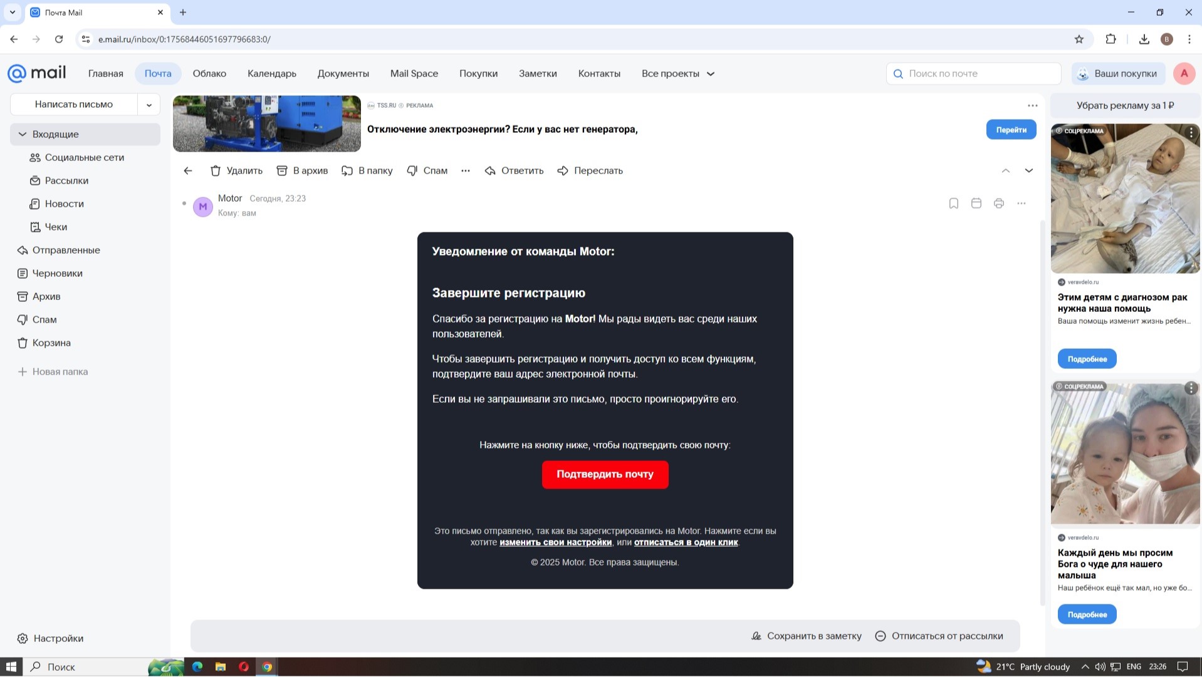Image resolution: width=1202 pixels, height=677 pixels.
Task: Go back to the inbox list arrow
Action: (188, 170)
